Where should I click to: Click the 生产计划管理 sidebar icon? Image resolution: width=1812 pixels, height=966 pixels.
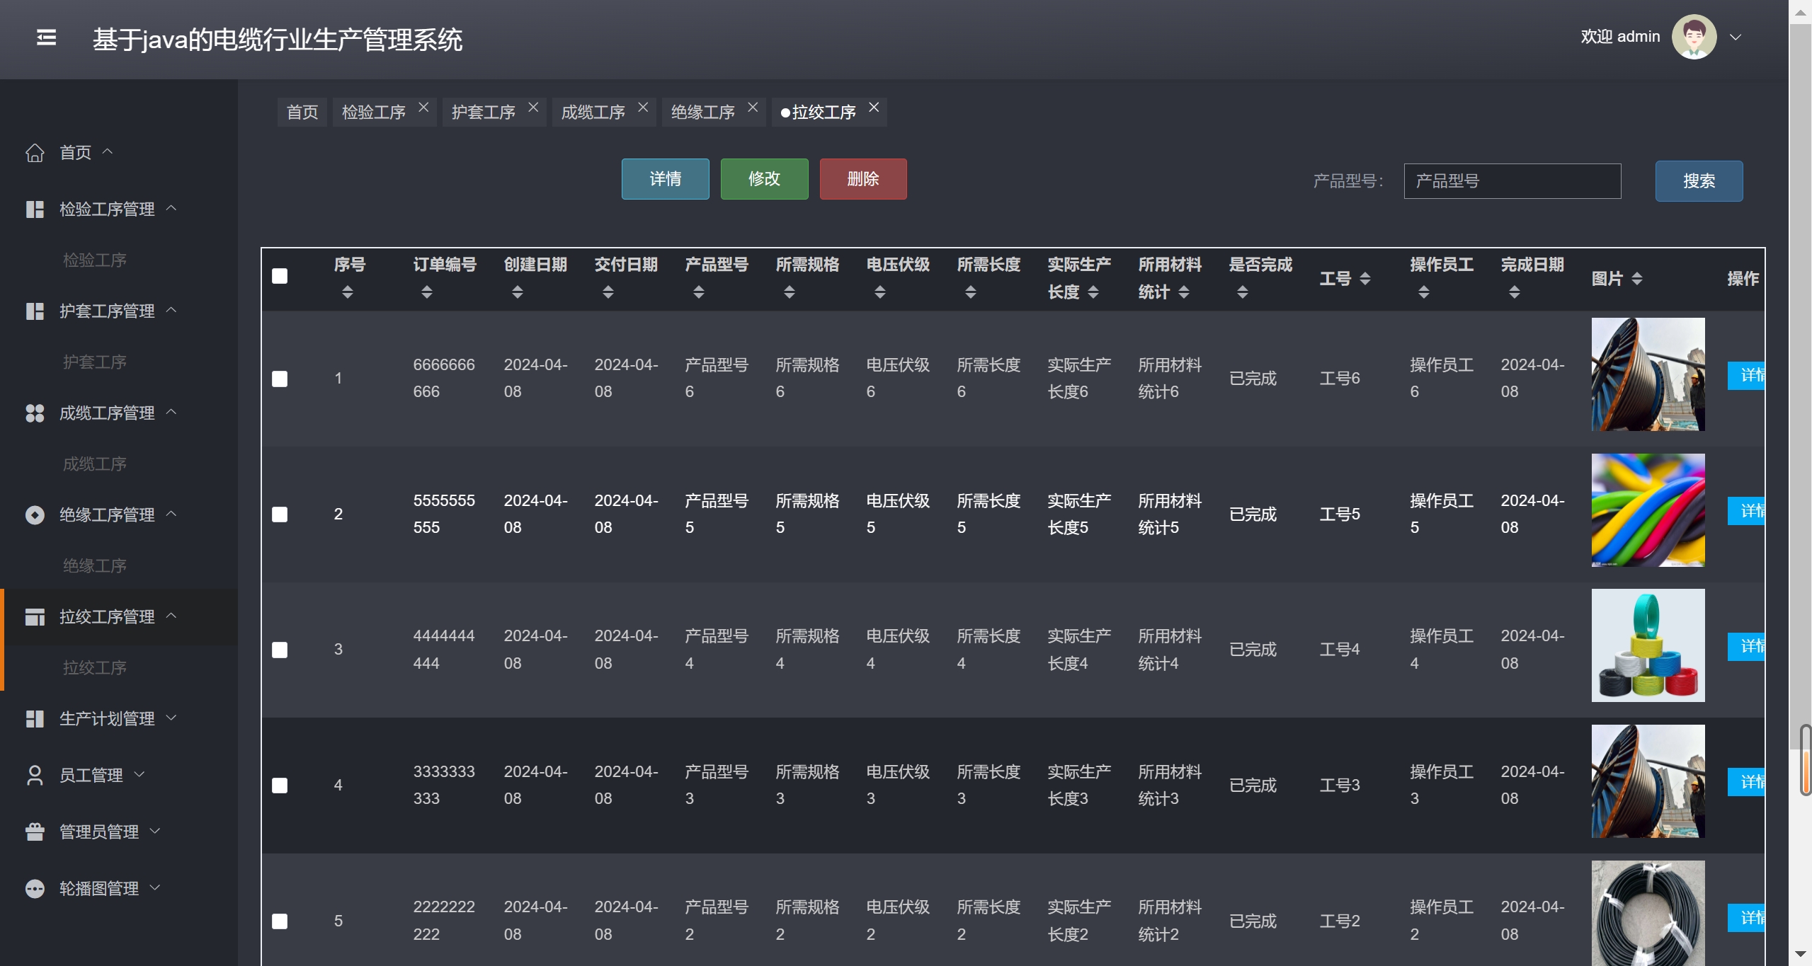point(35,719)
